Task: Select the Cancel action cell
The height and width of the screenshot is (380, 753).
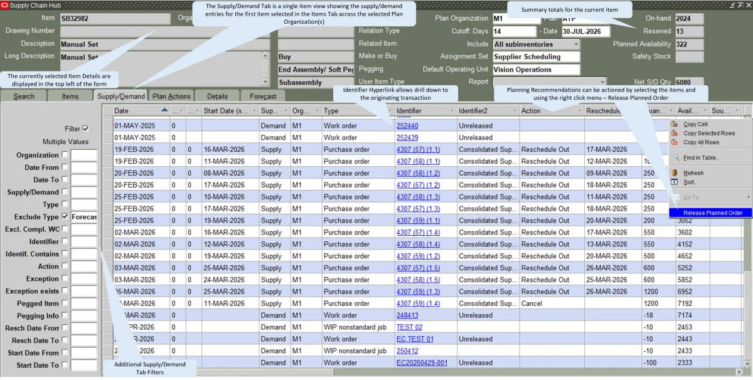Action: (552, 303)
